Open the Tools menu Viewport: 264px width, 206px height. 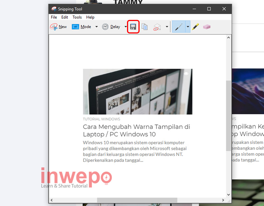pos(77,17)
